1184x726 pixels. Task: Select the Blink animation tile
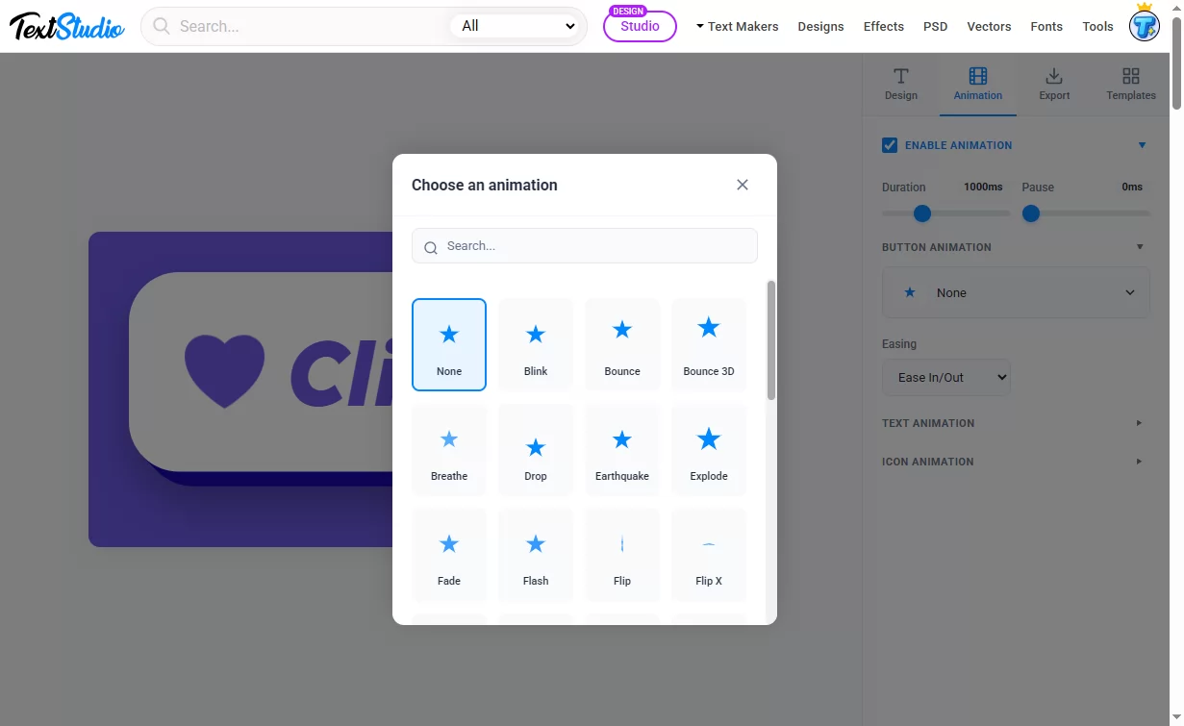pos(536,344)
